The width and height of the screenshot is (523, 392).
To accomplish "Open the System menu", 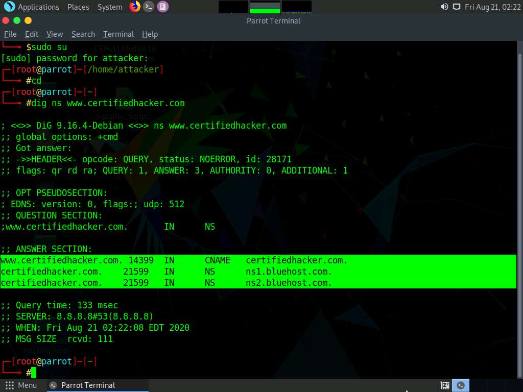I will [x=110, y=7].
